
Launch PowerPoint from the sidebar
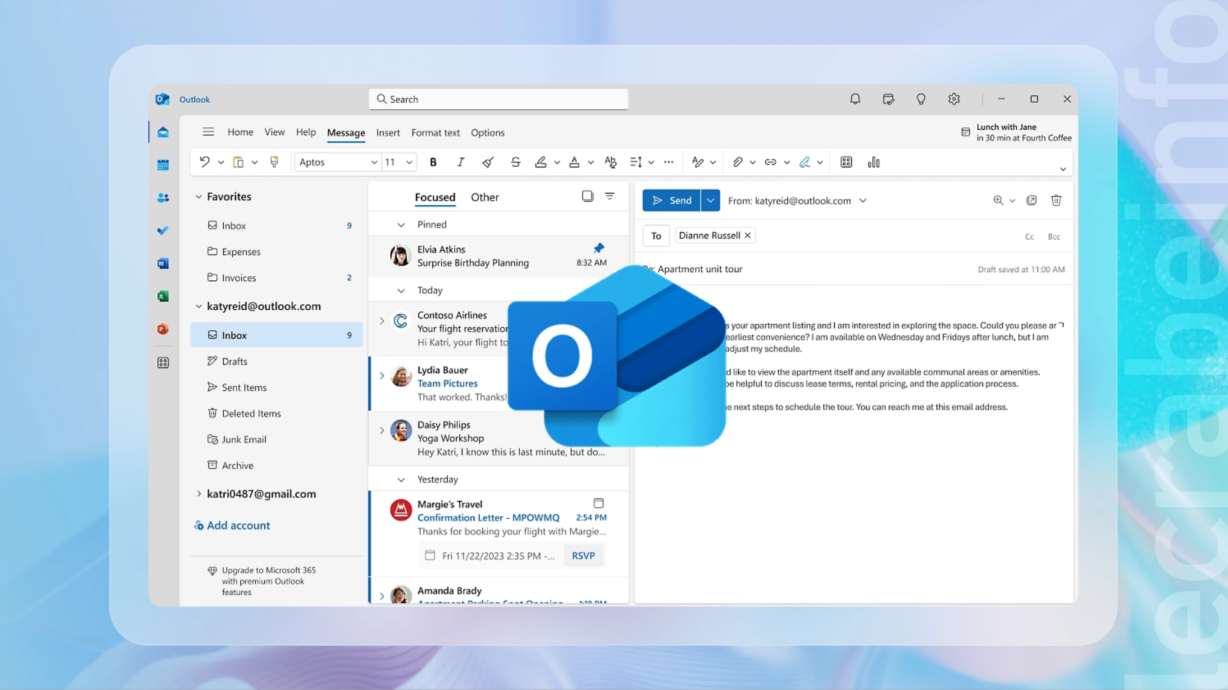coord(163,330)
